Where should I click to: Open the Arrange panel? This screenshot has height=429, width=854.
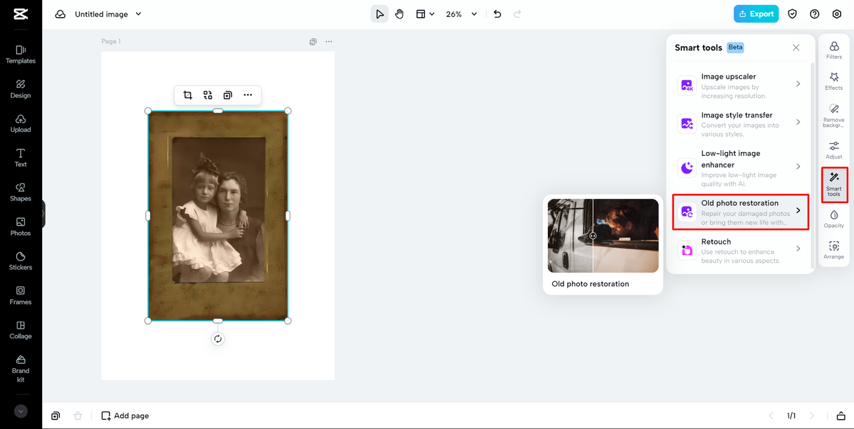click(x=834, y=250)
